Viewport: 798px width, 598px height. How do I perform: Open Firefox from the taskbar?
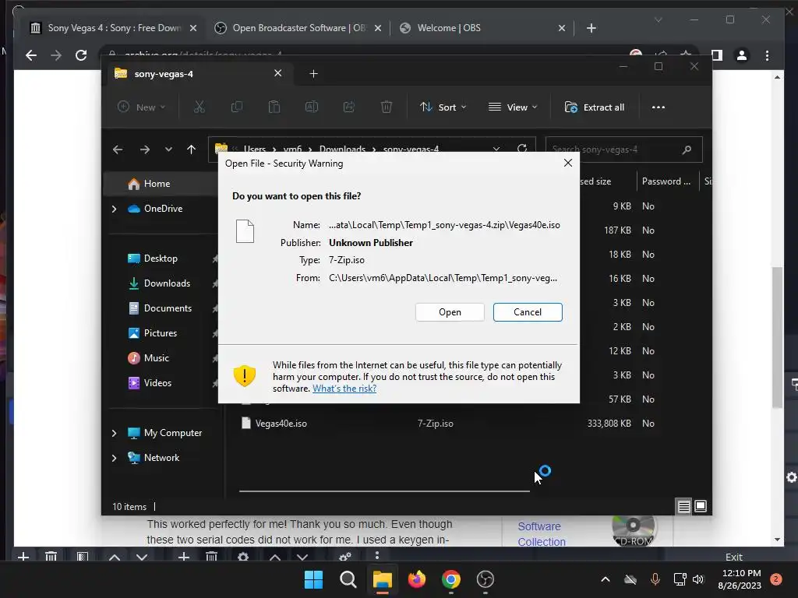click(x=417, y=579)
